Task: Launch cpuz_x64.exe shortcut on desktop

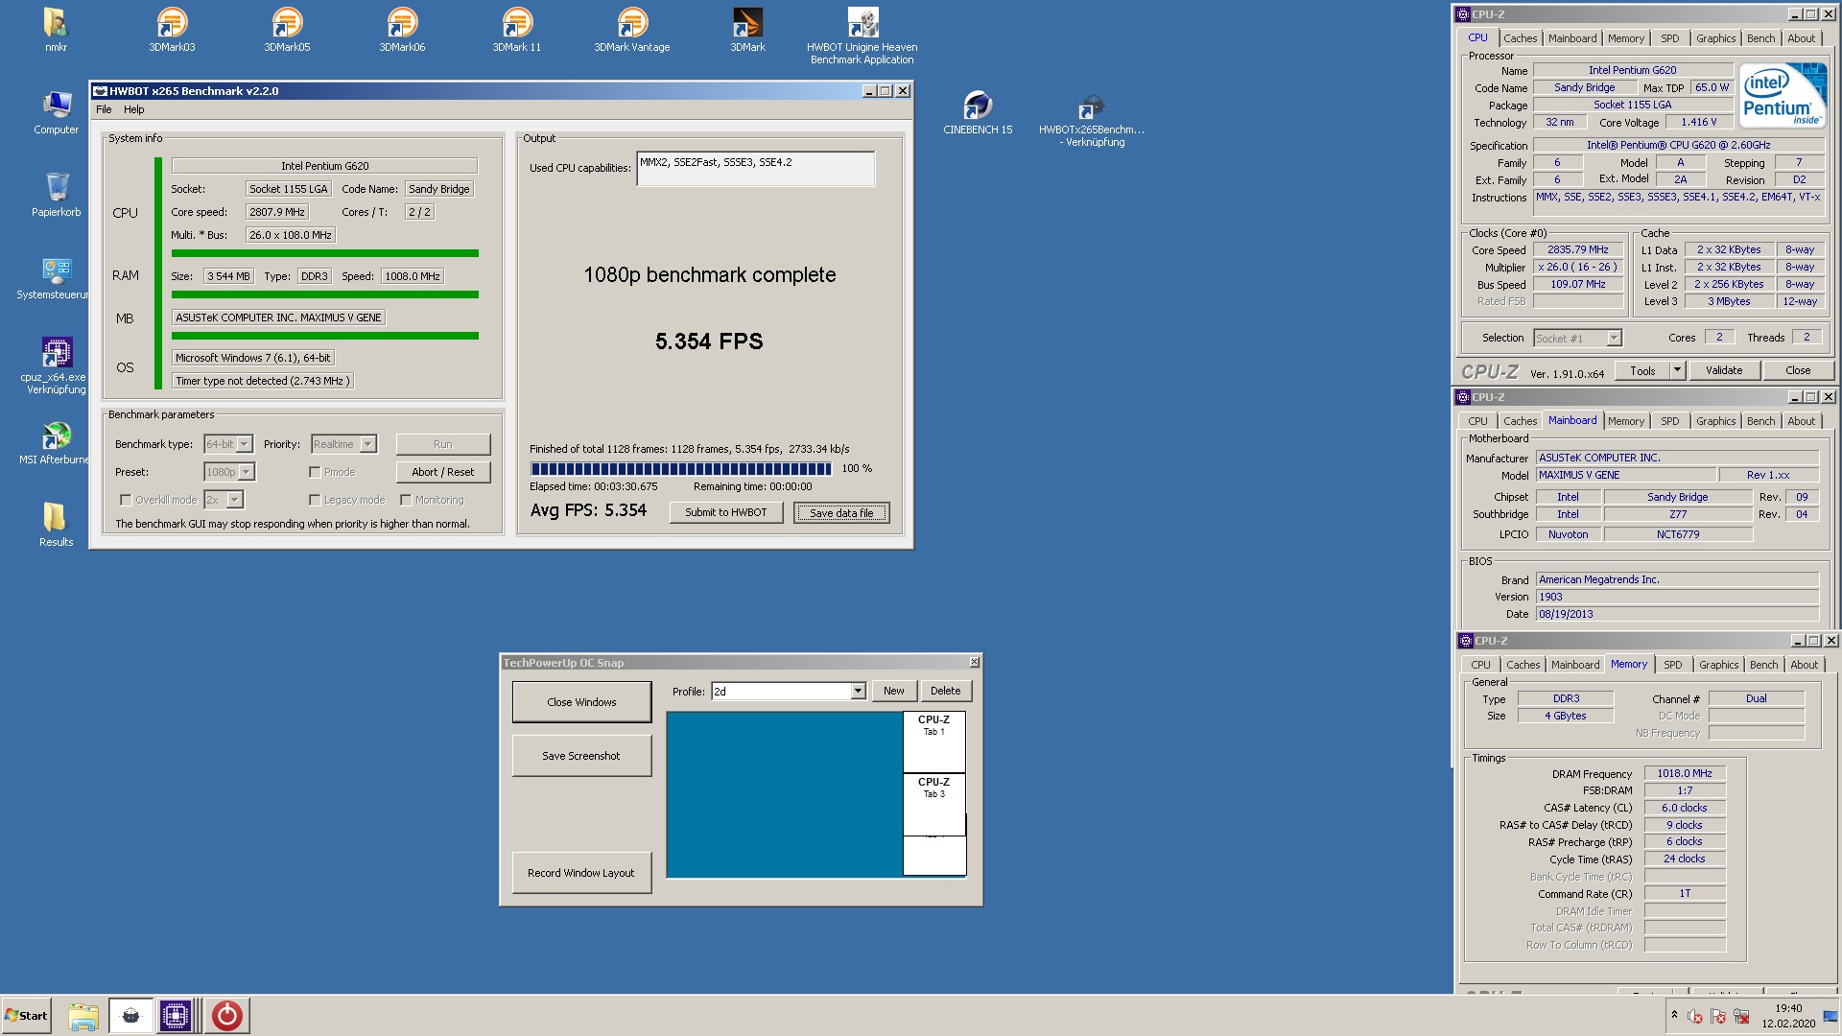Action: click(56, 366)
